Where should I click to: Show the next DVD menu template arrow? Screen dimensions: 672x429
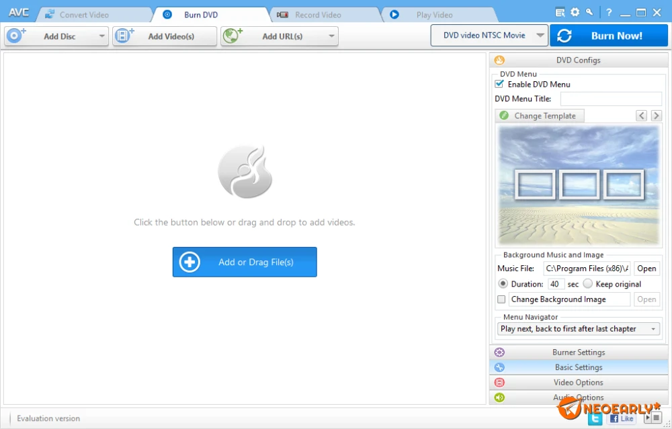click(x=656, y=115)
